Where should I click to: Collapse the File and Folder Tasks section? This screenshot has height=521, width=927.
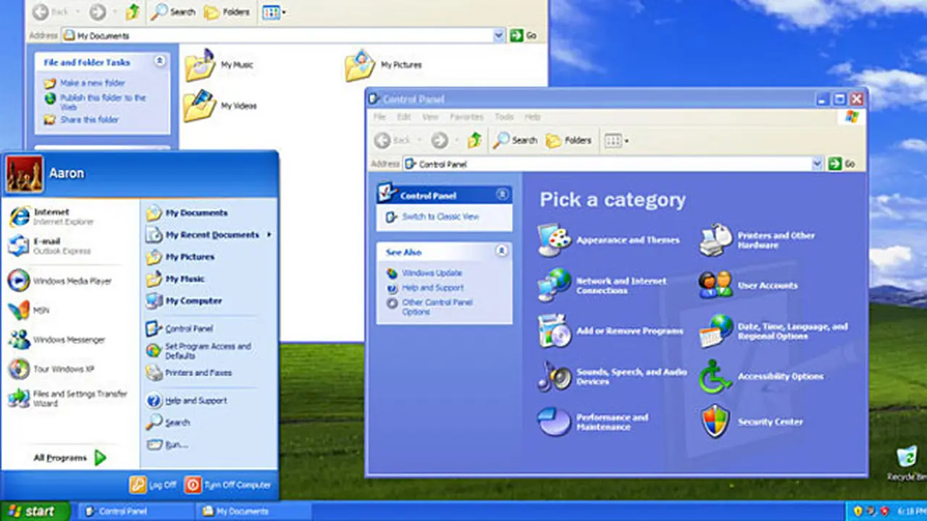(159, 62)
